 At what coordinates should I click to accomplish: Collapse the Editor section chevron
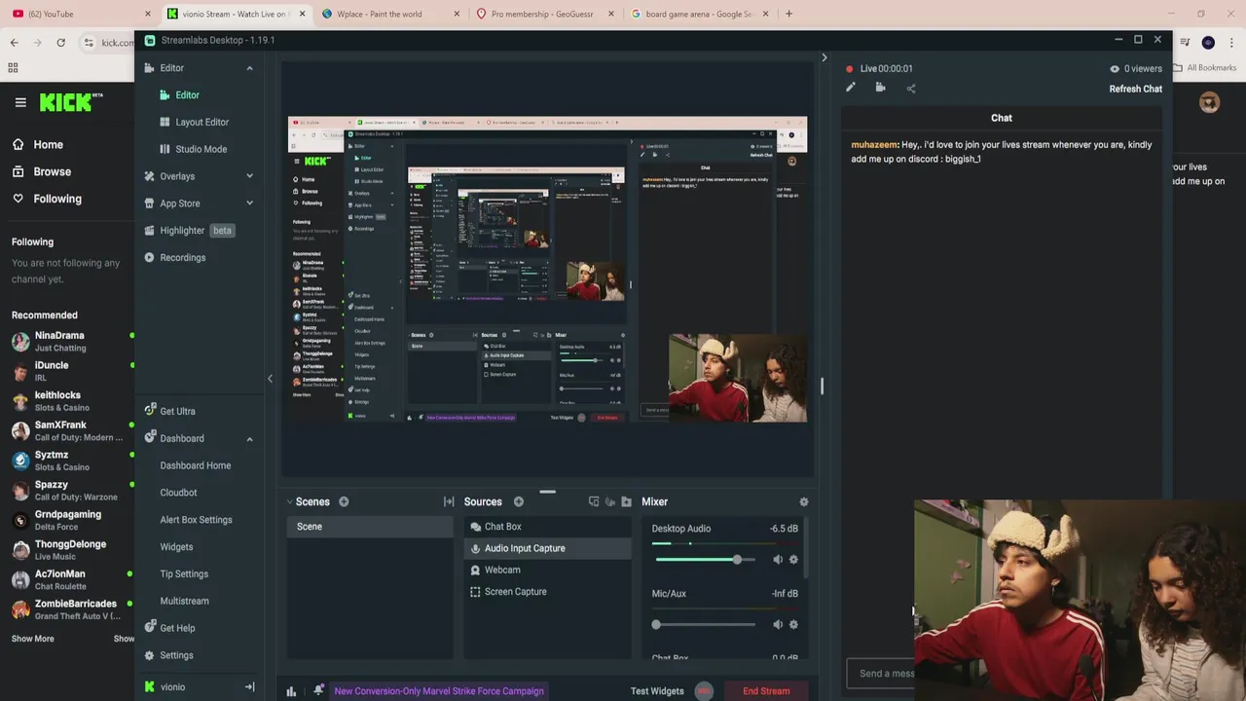coord(249,68)
